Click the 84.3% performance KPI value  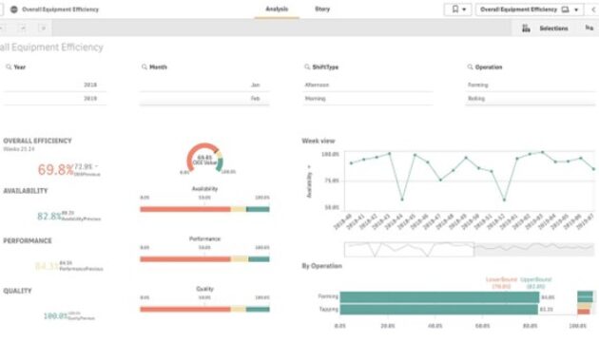pos(47,266)
